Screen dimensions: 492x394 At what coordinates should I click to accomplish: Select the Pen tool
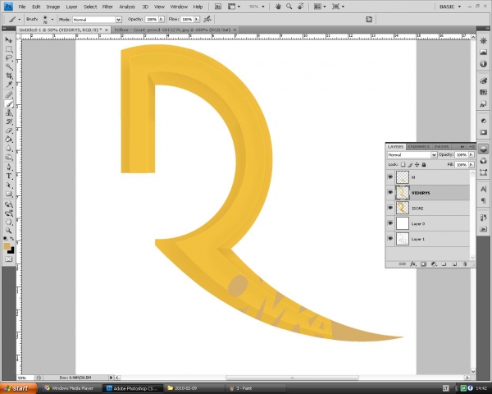pyautogui.click(x=9, y=167)
